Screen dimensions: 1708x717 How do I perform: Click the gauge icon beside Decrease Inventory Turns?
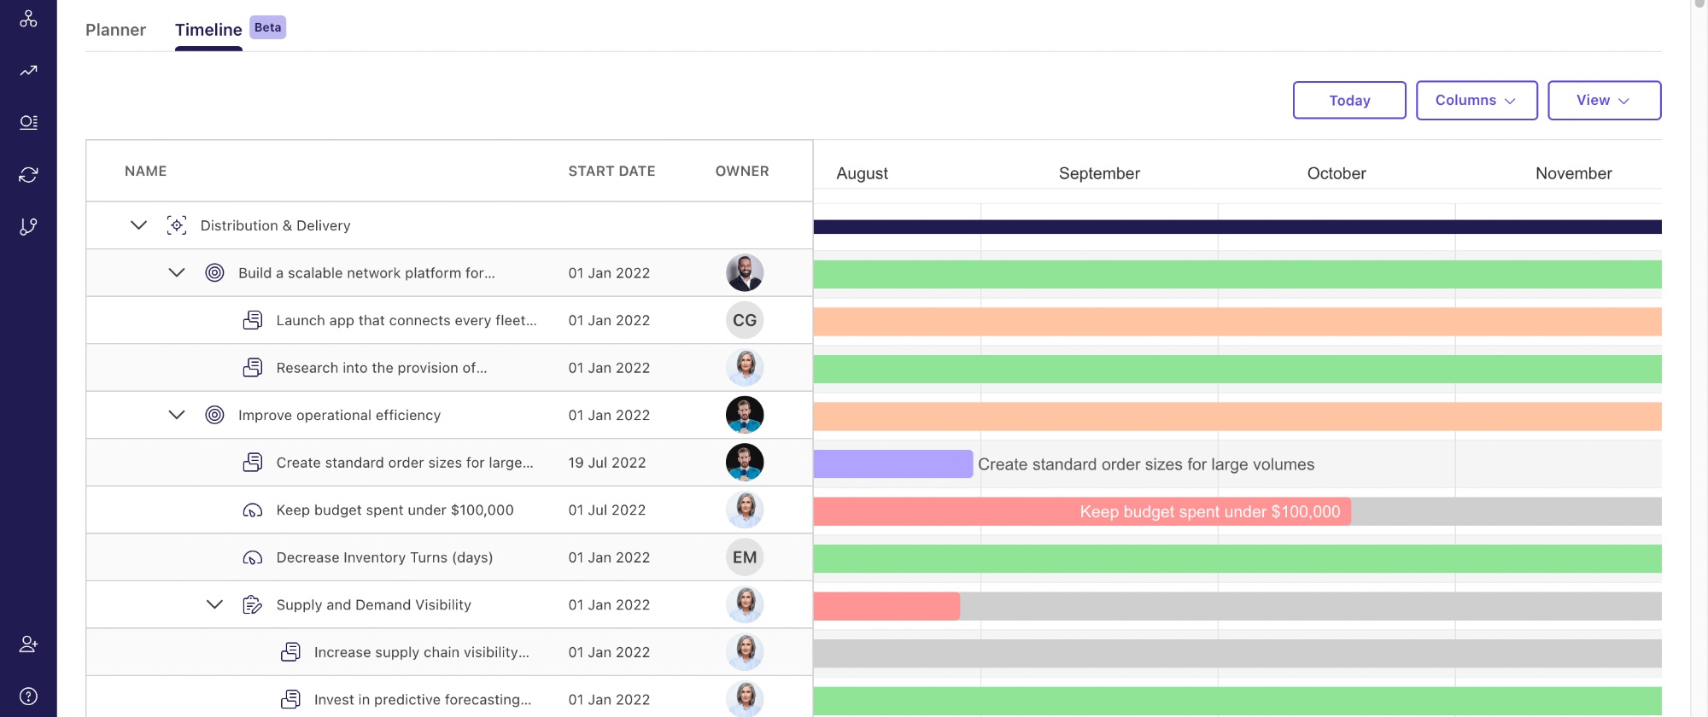[252, 557]
